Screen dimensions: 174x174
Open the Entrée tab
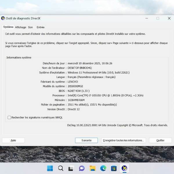click(x=41, y=27)
